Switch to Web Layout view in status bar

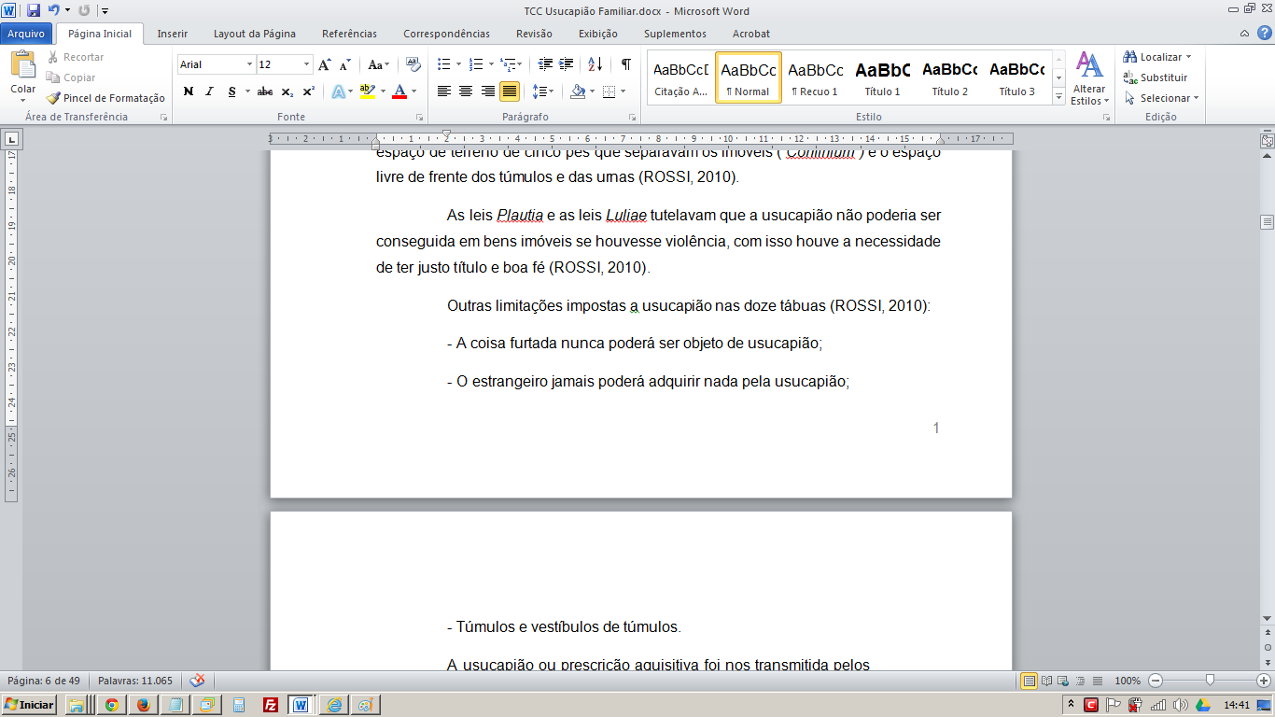click(x=1064, y=681)
